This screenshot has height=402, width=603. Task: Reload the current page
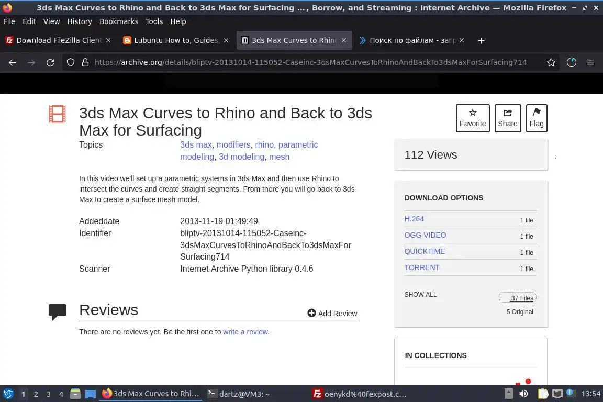pyautogui.click(x=50, y=62)
